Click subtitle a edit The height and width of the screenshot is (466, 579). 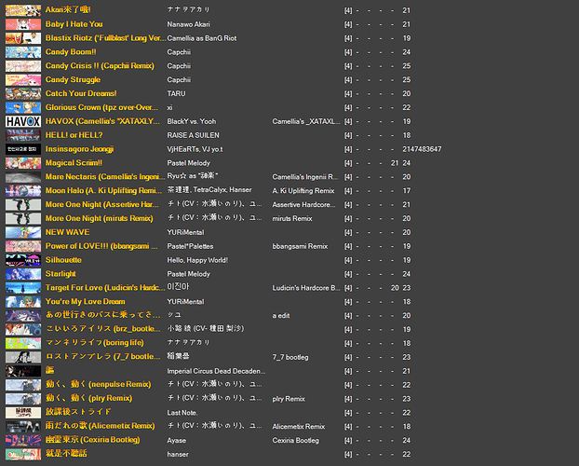pyautogui.click(x=281, y=316)
